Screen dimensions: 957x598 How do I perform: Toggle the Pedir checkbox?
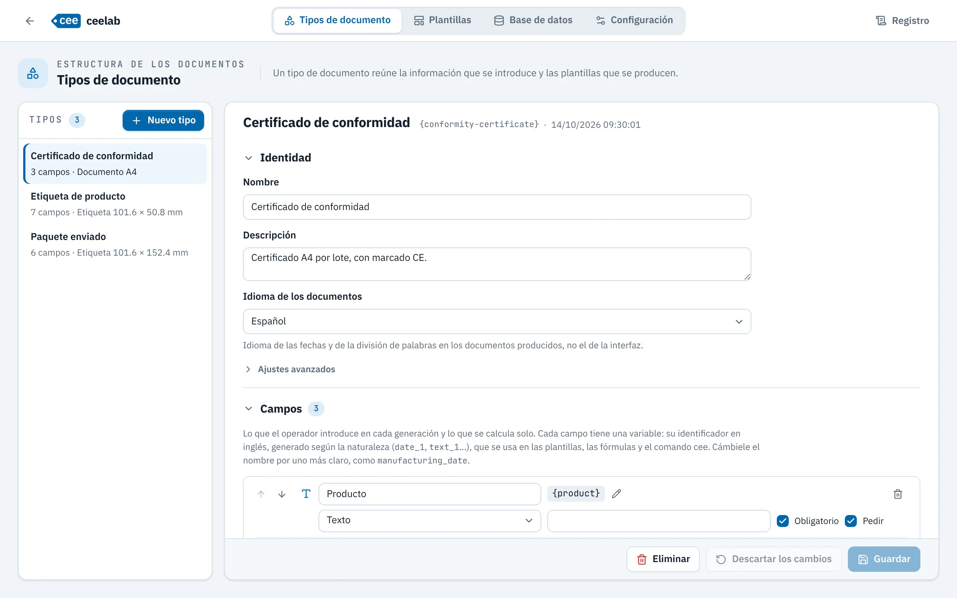click(x=851, y=521)
